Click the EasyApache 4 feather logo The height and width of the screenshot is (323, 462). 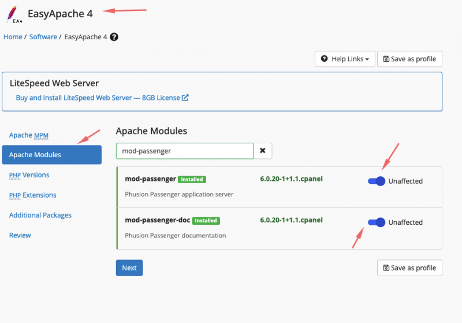[x=14, y=14]
